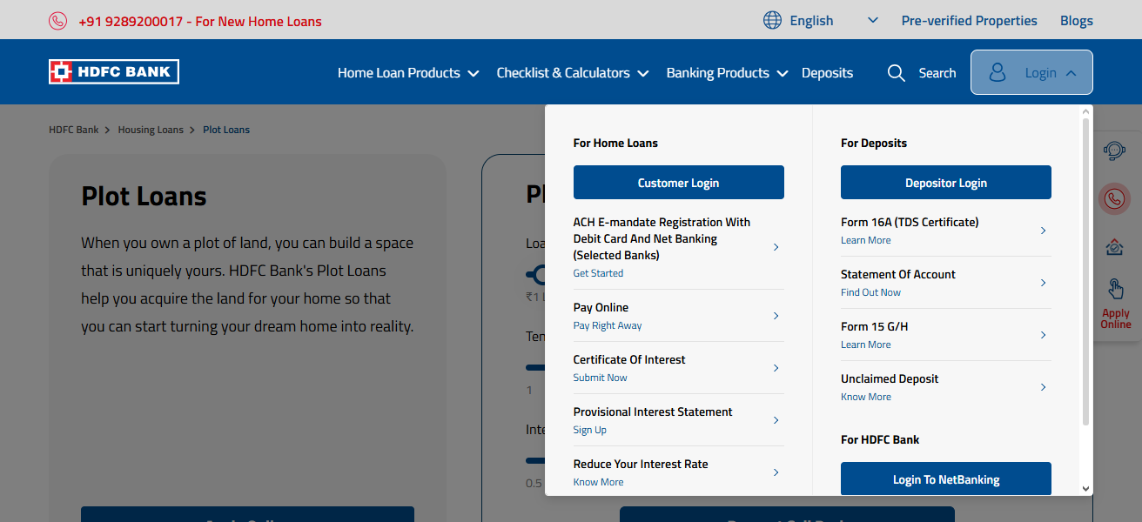Click the HDFC Bank logo
Screen dimensions: 1142x522
(x=113, y=71)
